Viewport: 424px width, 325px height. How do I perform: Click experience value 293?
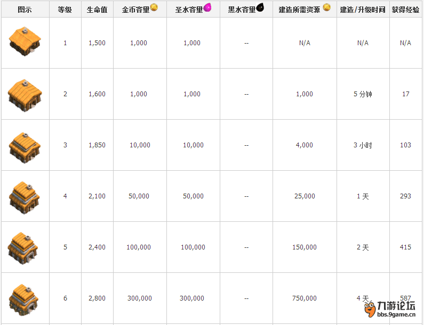(x=406, y=196)
